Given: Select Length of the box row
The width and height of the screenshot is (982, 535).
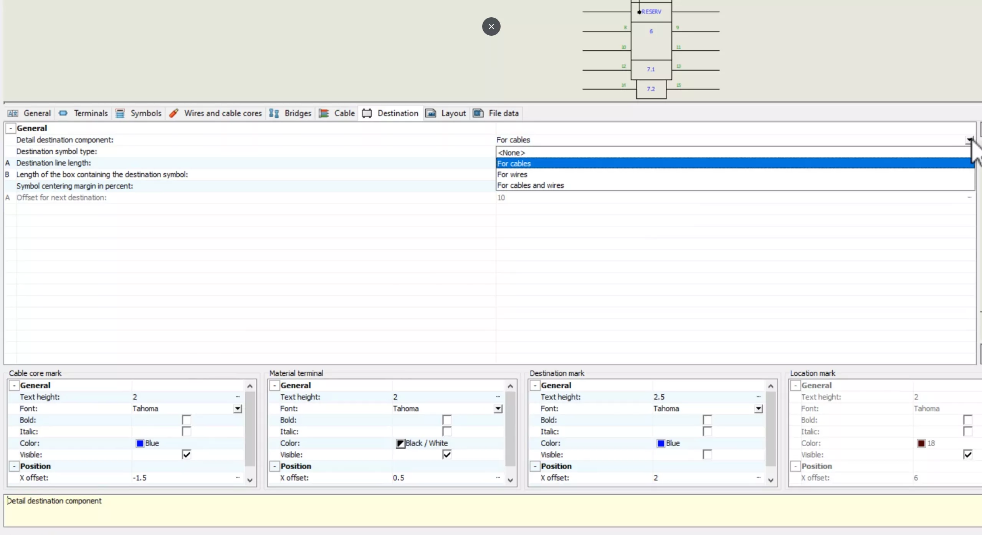Looking at the screenshot, I should click(250, 174).
